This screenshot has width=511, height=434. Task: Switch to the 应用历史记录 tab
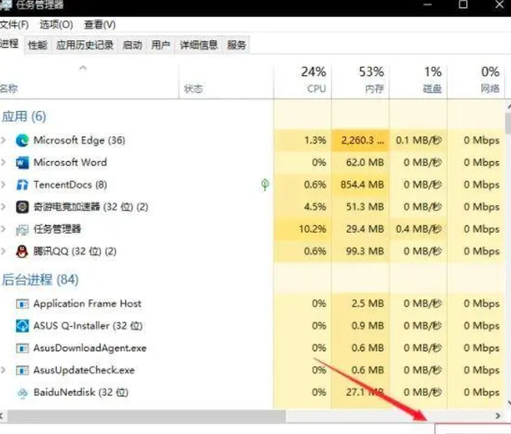click(85, 45)
